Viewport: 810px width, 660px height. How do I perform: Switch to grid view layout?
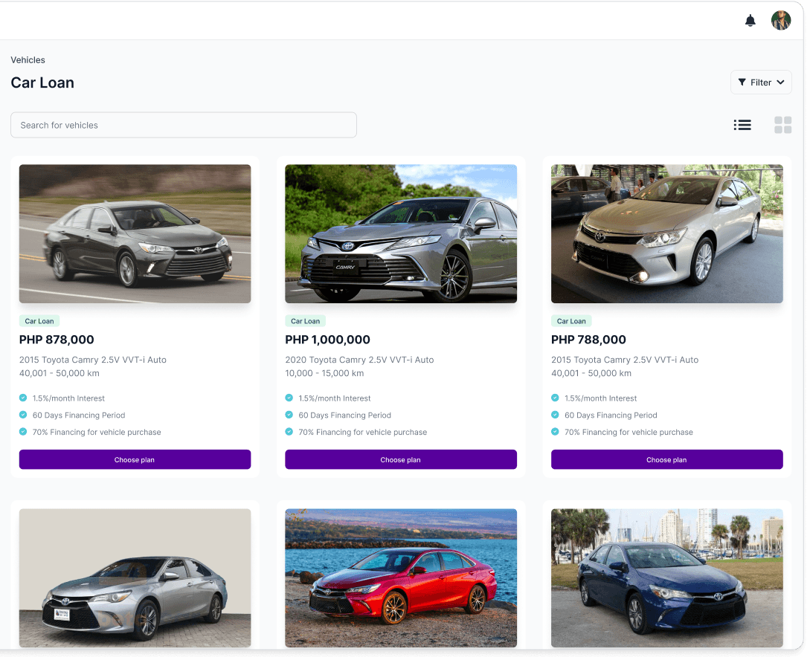[782, 125]
